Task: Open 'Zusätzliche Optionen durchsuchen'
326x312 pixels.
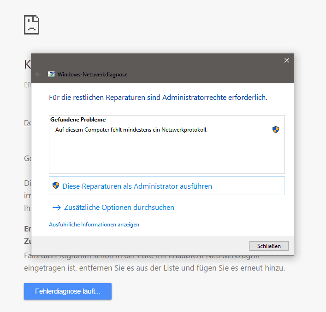Action: click(x=119, y=208)
